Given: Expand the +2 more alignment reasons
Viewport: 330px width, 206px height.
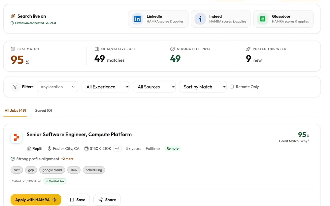Looking at the screenshot, I should [x=67, y=159].
